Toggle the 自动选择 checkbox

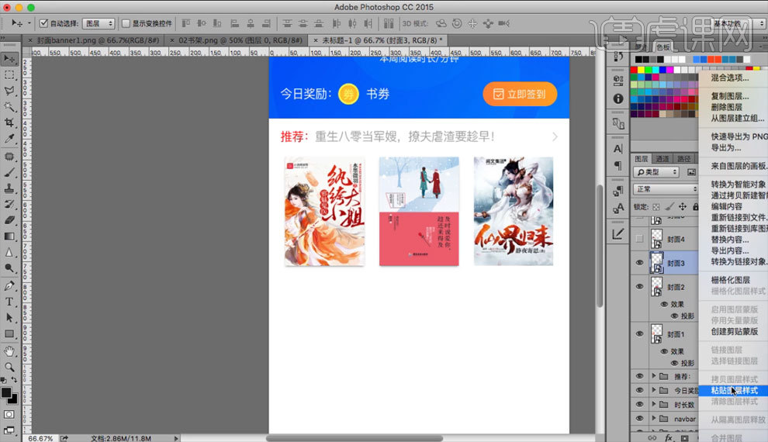click(x=43, y=23)
